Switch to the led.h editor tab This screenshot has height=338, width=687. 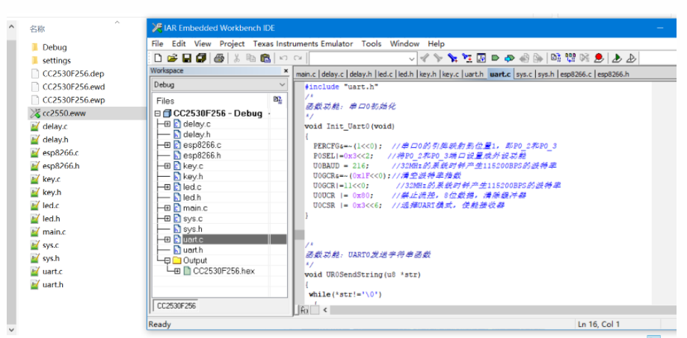[405, 75]
